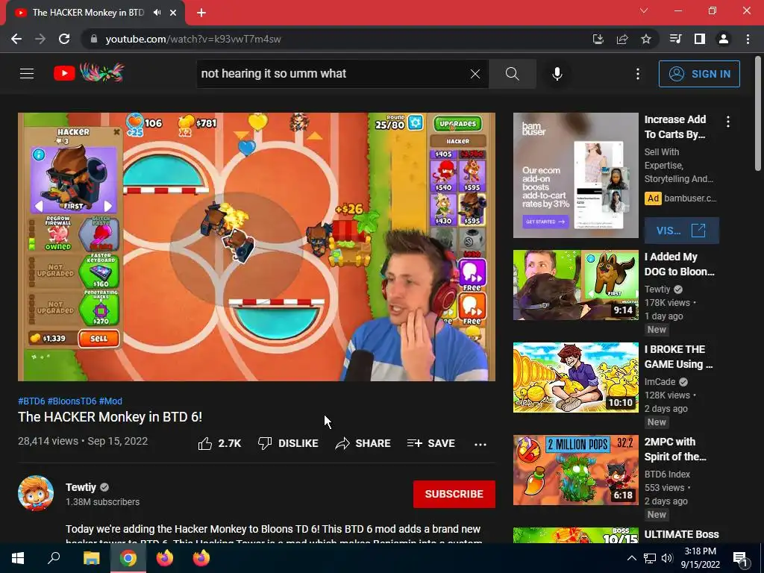Like the video with thumbs up

(x=220, y=443)
